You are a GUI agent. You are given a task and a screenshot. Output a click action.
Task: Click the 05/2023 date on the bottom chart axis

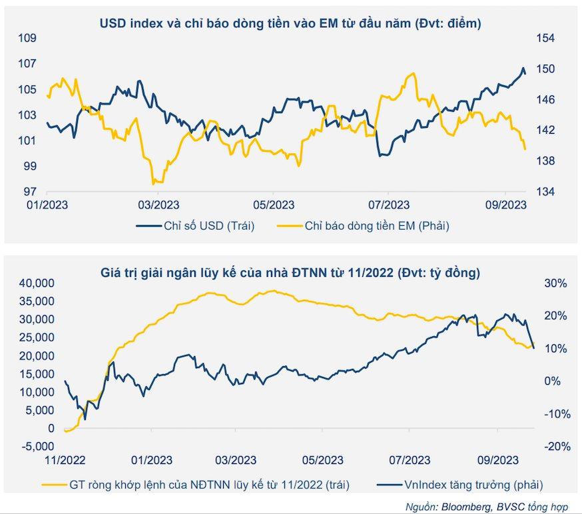coord(322,460)
